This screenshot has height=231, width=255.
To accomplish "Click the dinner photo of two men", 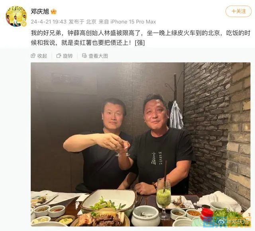I will (141, 144).
